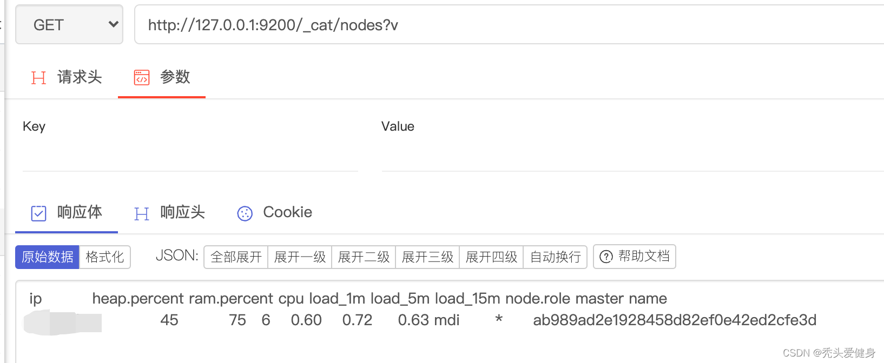This screenshot has height=363, width=884.
Task: Click the 展开四级 button
Action: 491,257
